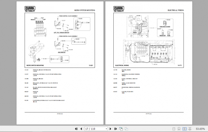The width and height of the screenshot is (208, 132).
Task: Click the FUSE, CONTROL CIRCUIT row
Action: (125, 79)
